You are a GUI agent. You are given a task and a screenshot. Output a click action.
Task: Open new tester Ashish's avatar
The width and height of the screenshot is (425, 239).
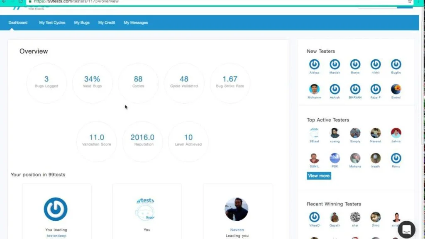pyautogui.click(x=335, y=89)
